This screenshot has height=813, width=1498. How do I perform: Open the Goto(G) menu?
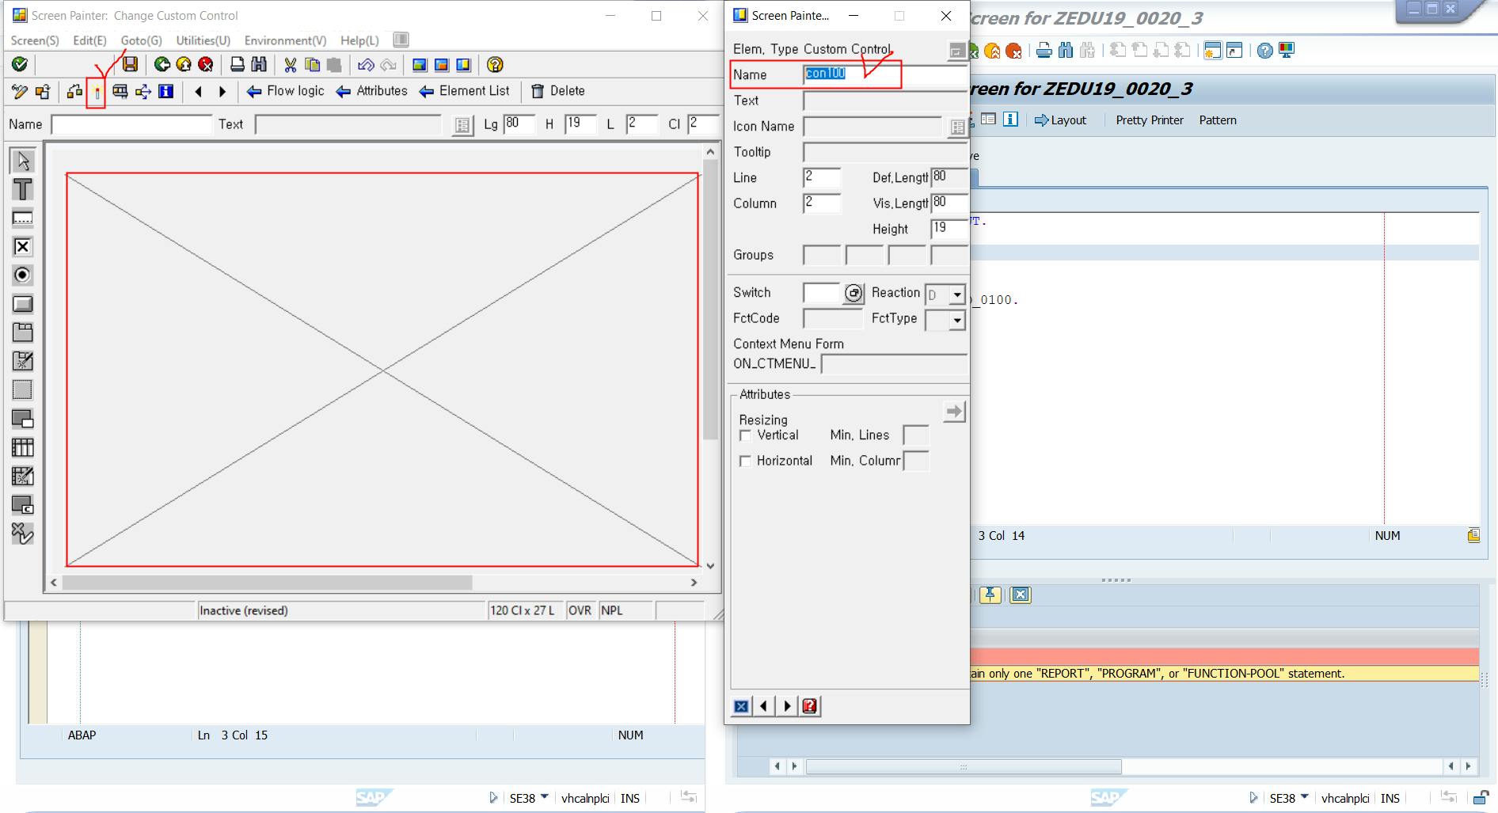point(141,40)
